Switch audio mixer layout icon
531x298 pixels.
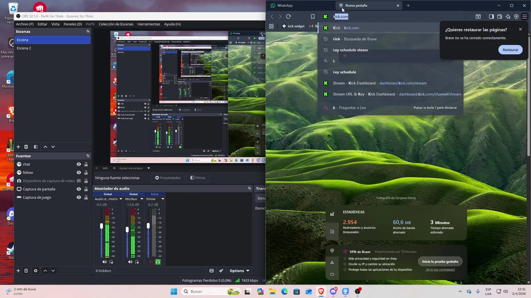pos(212,271)
